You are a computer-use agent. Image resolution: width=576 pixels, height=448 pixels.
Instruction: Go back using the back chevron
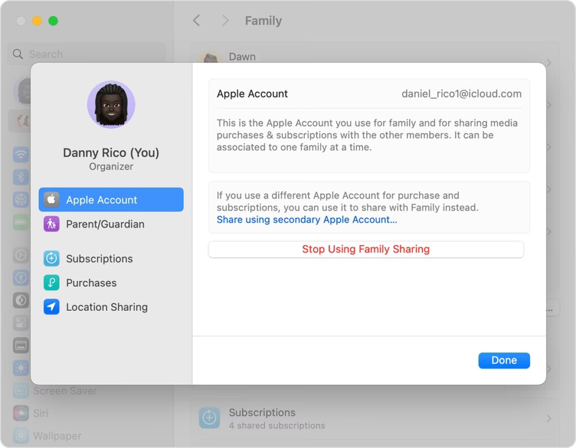[196, 21]
